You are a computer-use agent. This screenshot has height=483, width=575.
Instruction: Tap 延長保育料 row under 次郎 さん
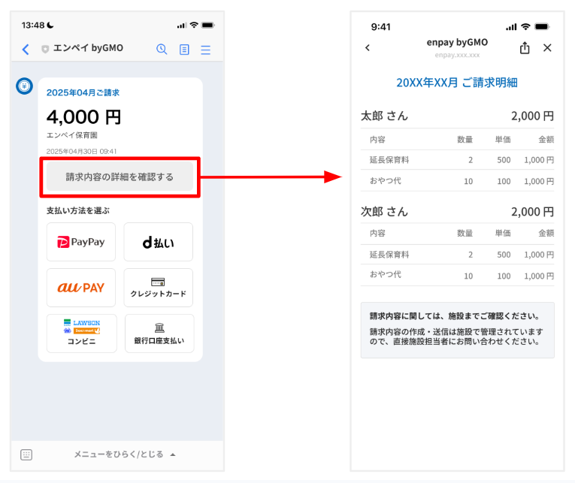pyautogui.click(x=457, y=255)
